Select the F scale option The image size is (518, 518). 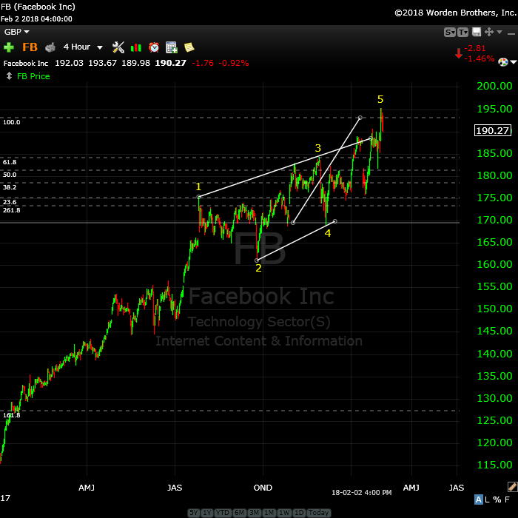(x=507, y=499)
